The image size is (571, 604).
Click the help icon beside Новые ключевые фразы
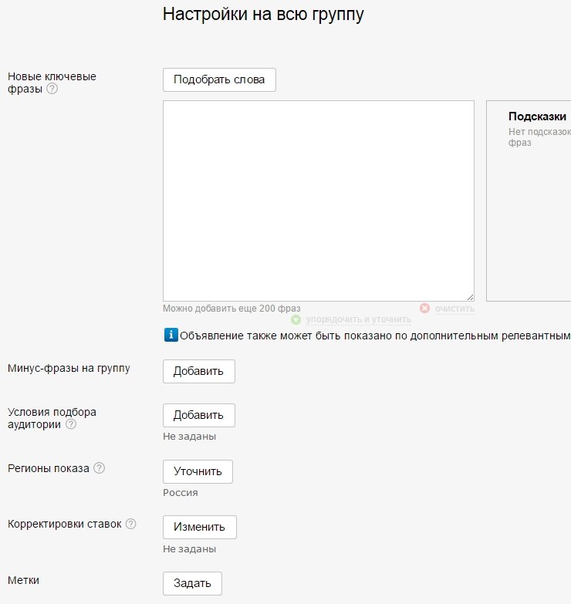pos(52,89)
